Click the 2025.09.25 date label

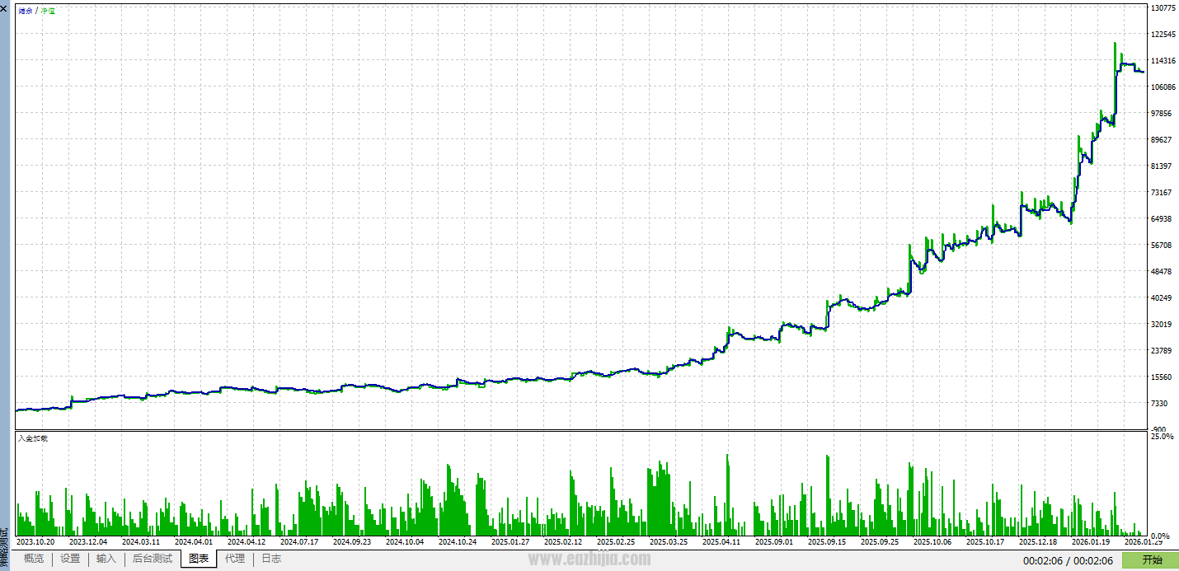tap(880, 542)
